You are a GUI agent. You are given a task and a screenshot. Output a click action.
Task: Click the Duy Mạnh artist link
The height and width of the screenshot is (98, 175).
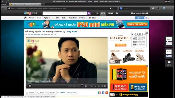click(x=72, y=32)
